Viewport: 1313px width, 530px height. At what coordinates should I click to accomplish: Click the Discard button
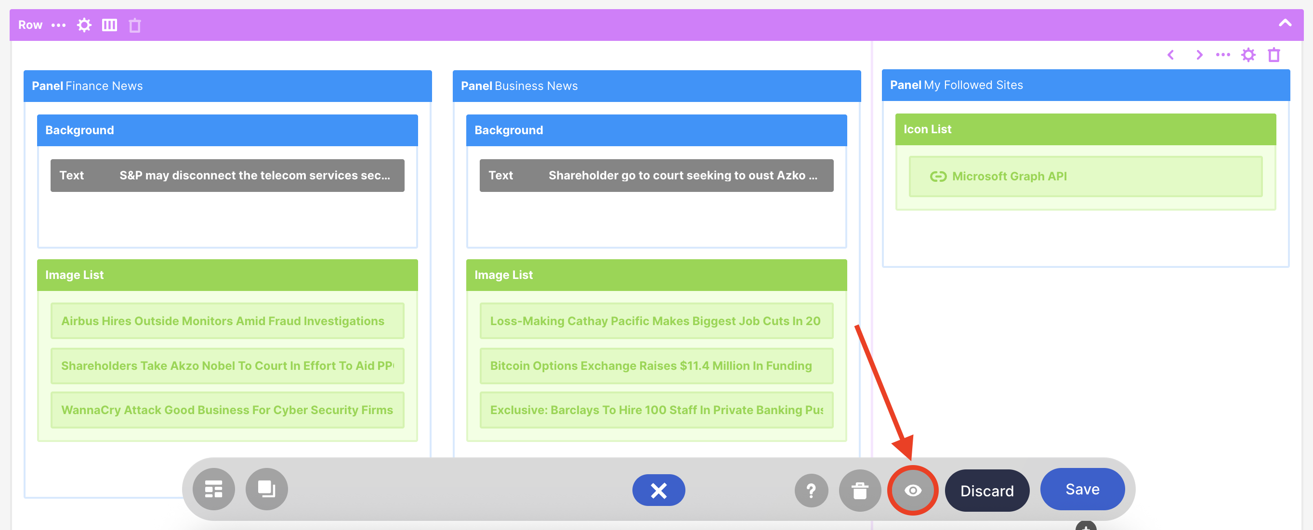coord(987,490)
